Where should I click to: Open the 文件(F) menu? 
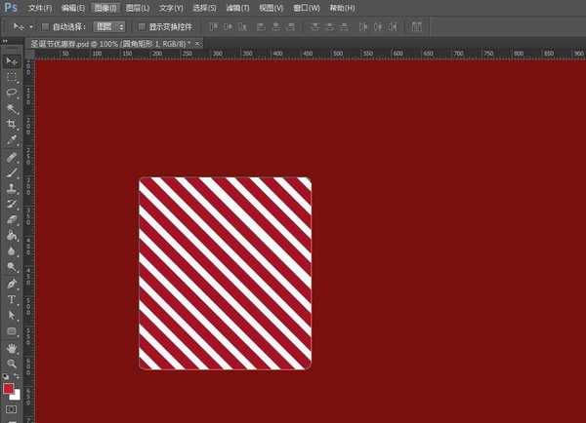pyautogui.click(x=40, y=8)
